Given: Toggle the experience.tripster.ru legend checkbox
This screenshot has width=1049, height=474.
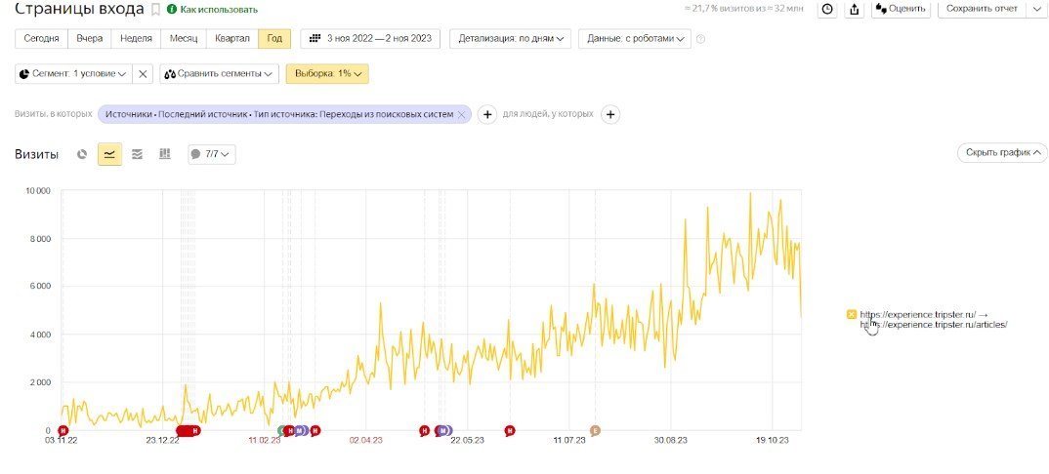Looking at the screenshot, I should pyautogui.click(x=852, y=314).
